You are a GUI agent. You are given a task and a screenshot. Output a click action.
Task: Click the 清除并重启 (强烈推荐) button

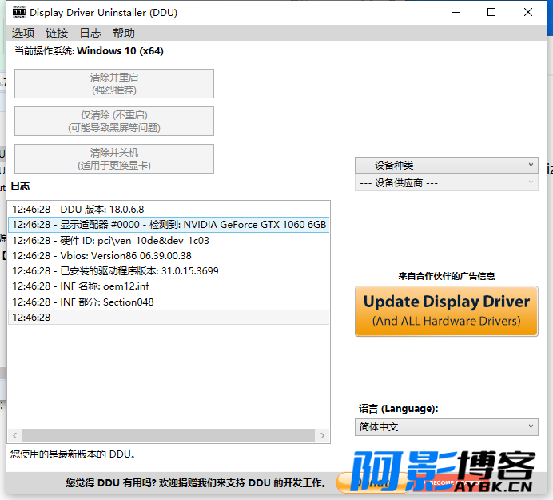(x=114, y=84)
